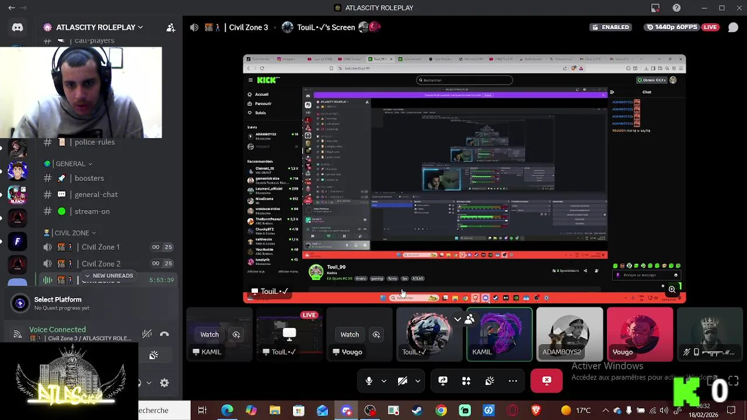Open OBS Studio from the taskbar

pyautogui.click(x=370, y=411)
